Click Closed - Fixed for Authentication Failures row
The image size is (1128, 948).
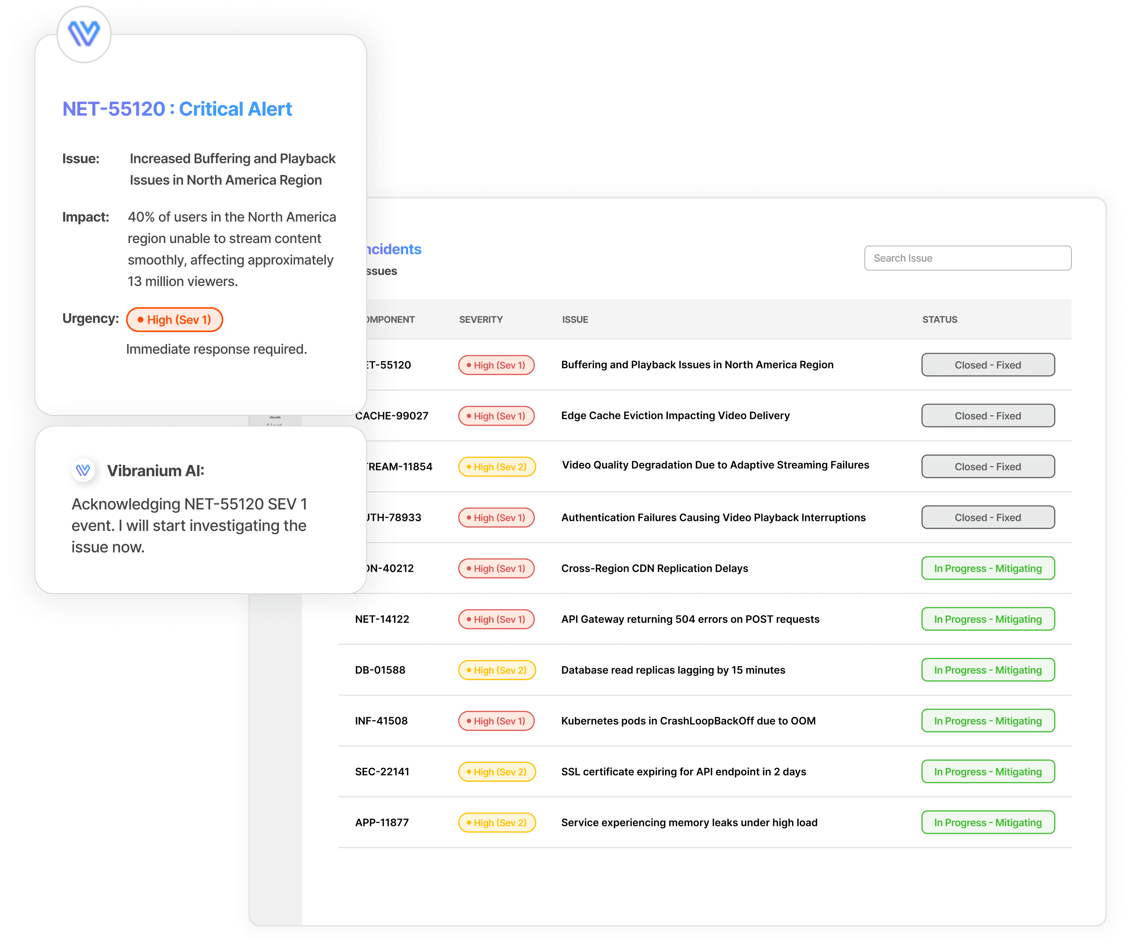pyautogui.click(x=988, y=518)
